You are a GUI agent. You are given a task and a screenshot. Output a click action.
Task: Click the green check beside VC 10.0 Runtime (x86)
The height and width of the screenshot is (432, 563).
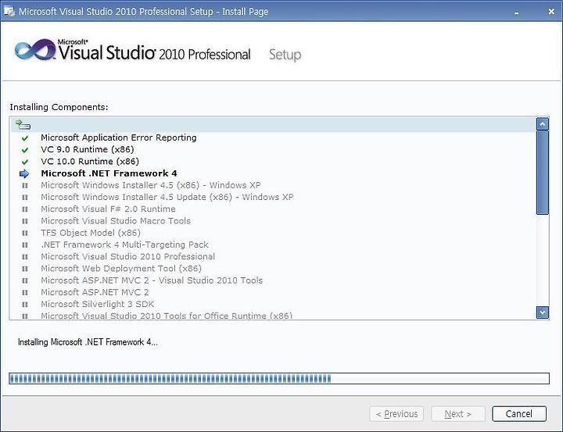click(x=25, y=162)
